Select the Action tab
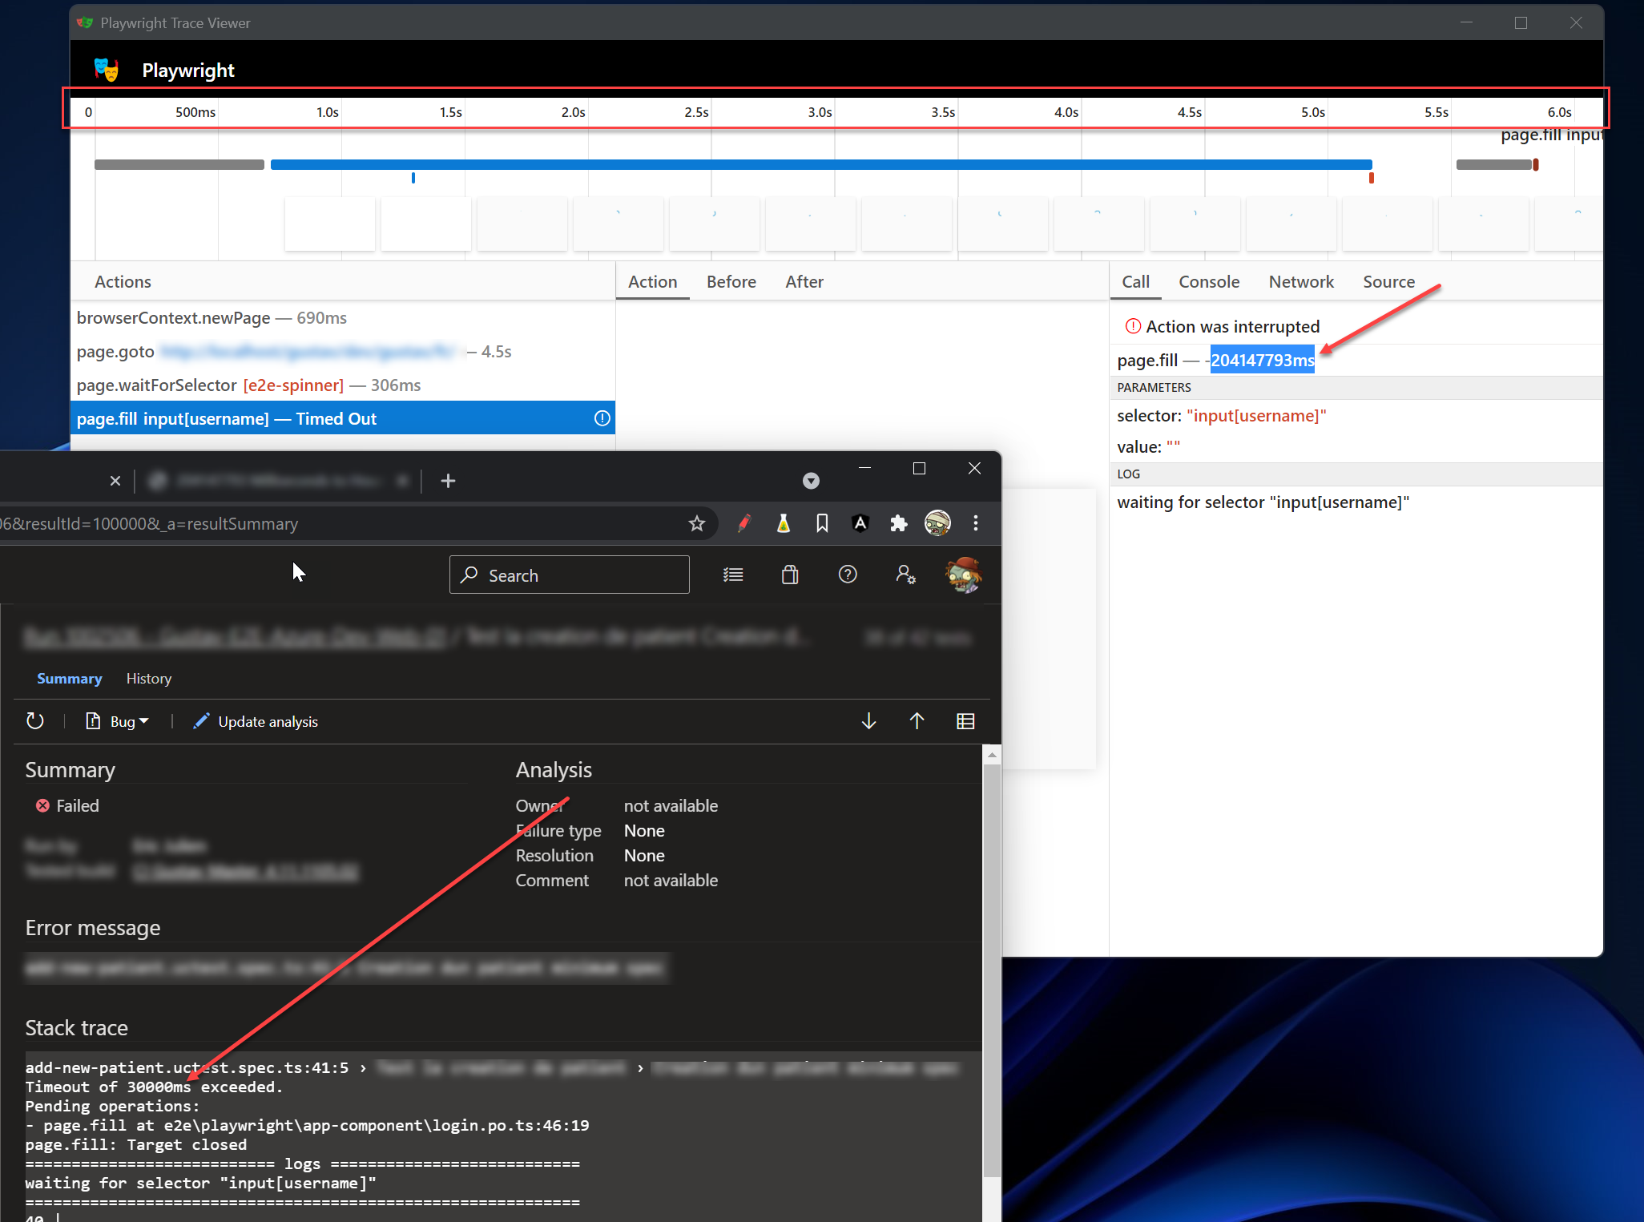Image resolution: width=1644 pixels, height=1222 pixels. [x=652, y=282]
